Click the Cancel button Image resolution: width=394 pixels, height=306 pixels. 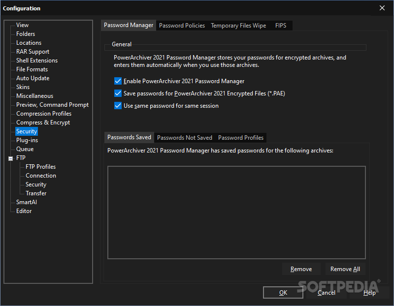(326, 293)
